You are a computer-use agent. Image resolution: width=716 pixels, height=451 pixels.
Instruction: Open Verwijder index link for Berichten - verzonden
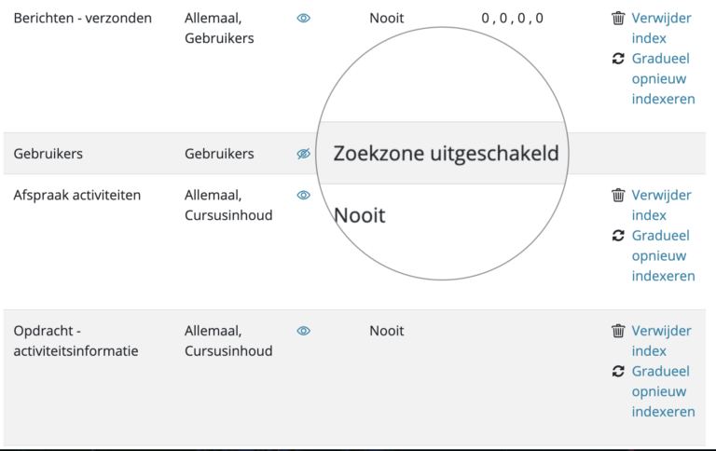(662, 28)
